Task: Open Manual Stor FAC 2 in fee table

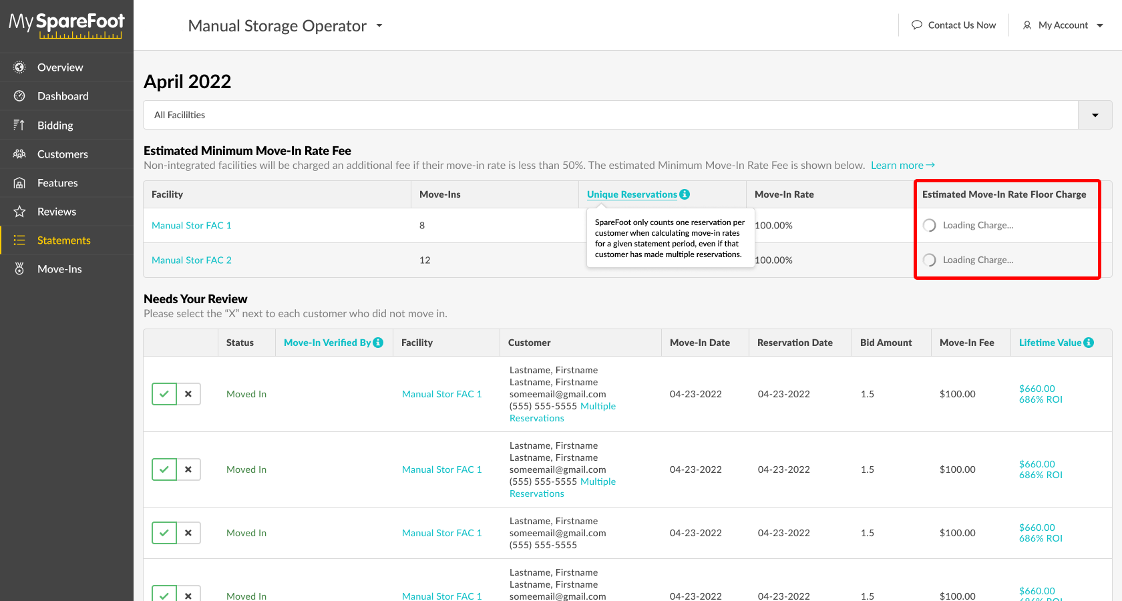Action: pos(192,260)
